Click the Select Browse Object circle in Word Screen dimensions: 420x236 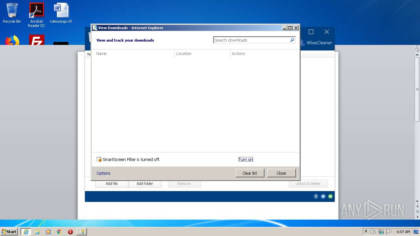(417, 211)
